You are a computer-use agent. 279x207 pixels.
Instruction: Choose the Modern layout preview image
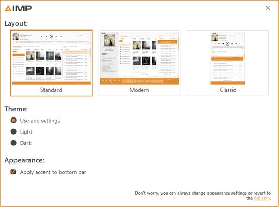[x=139, y=58]
